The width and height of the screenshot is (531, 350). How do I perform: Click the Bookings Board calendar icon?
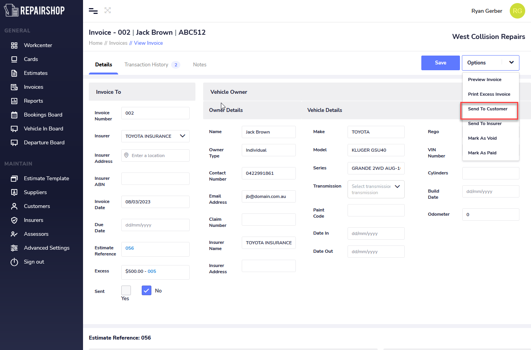pyautogui.click(x=14, y=115)
